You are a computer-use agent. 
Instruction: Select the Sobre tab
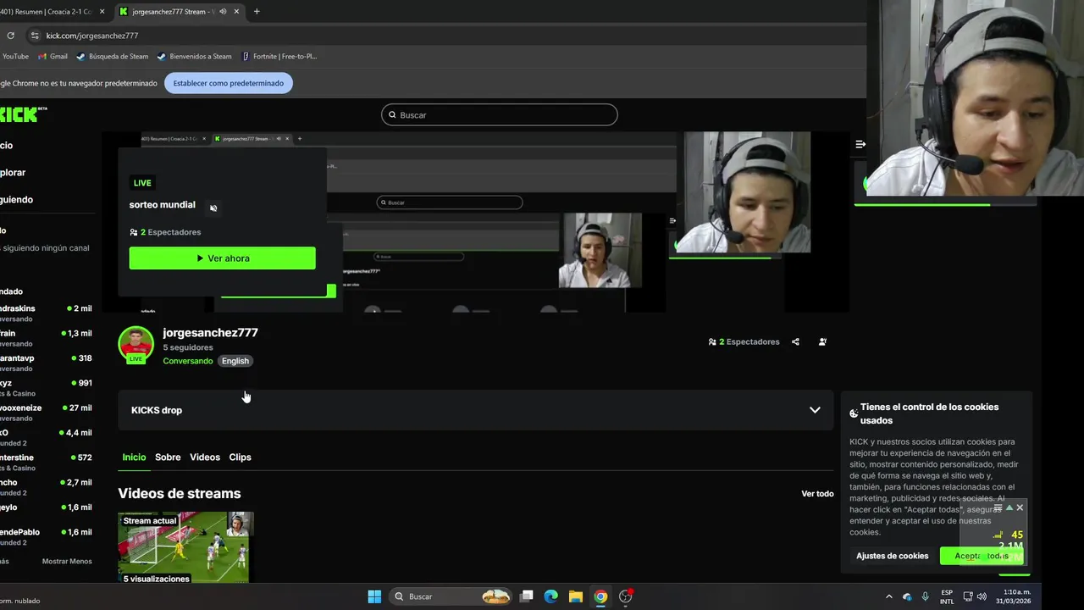point(168,457)
